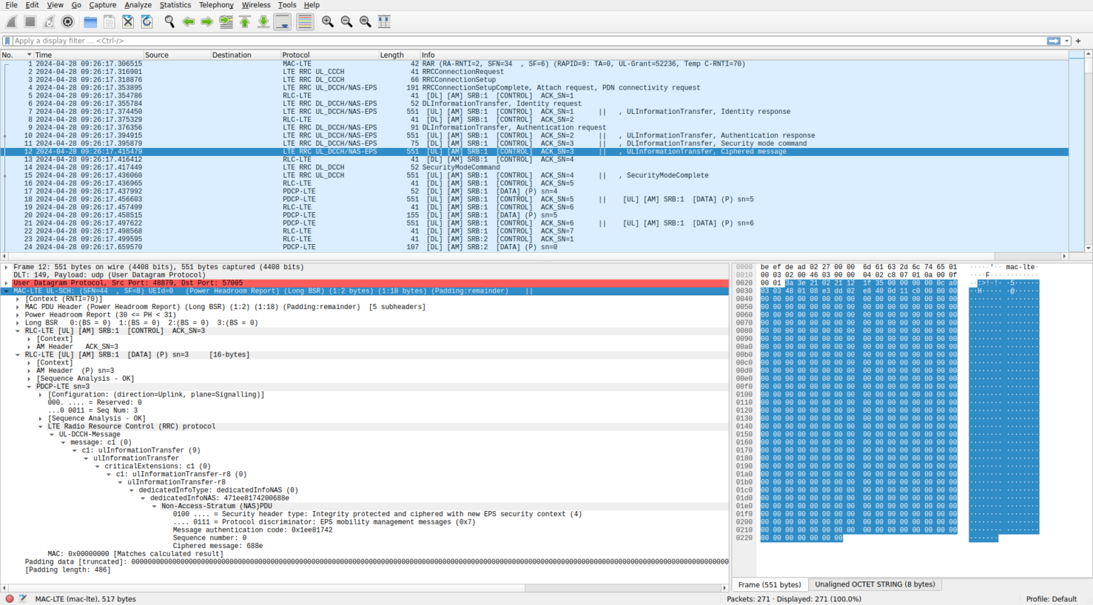Jump to the last packet using the down arrow icon
1093x605 pixels.
pos(262,21)
